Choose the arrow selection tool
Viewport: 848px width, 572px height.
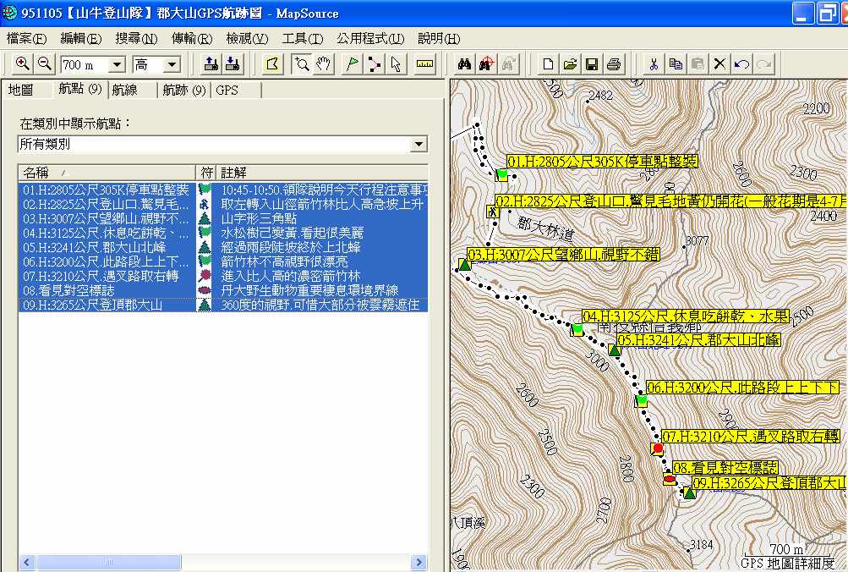tap(396, 64)
